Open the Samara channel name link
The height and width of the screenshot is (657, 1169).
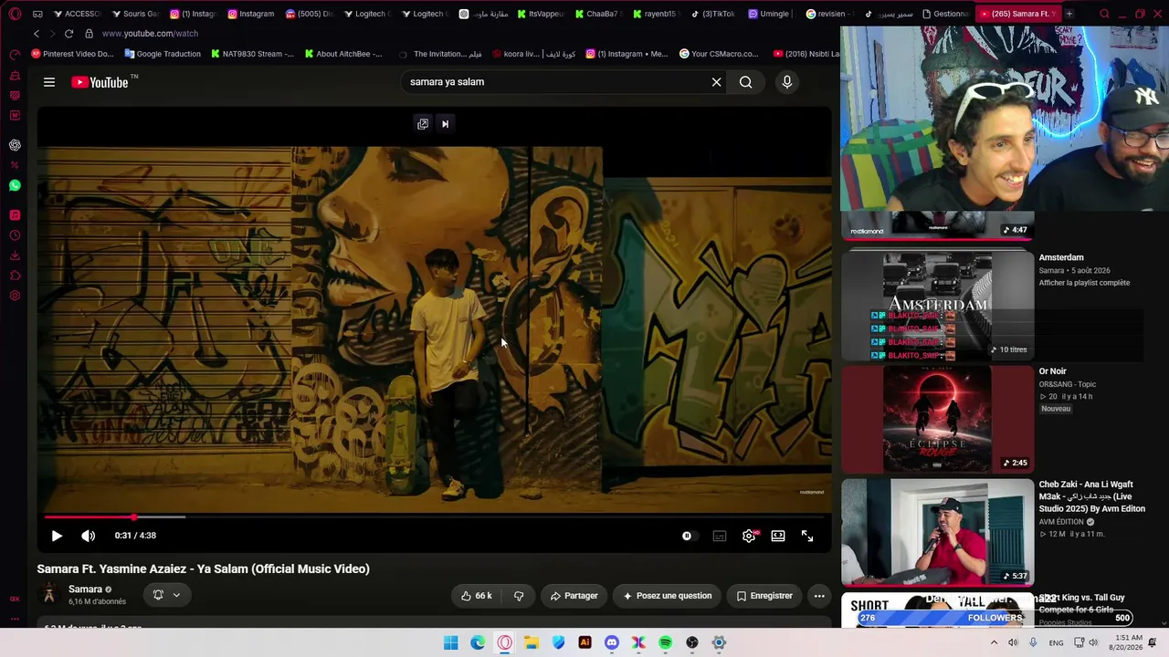coord(85,589)
